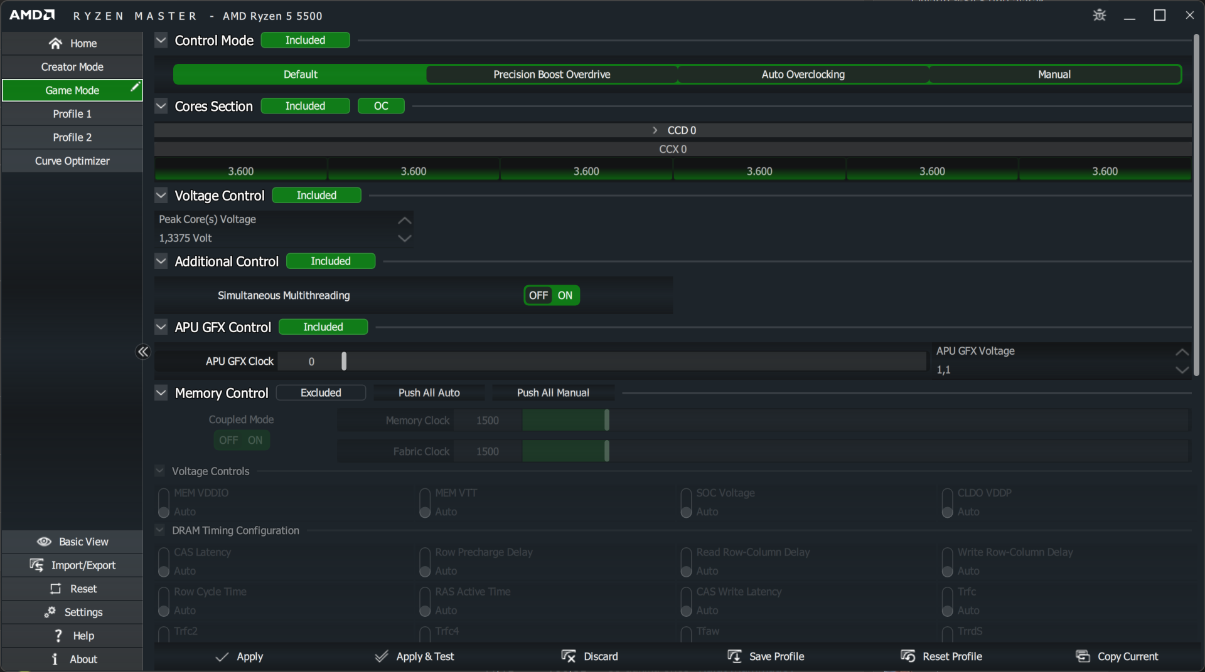Click the Home house icon

(x=56, y=43)
